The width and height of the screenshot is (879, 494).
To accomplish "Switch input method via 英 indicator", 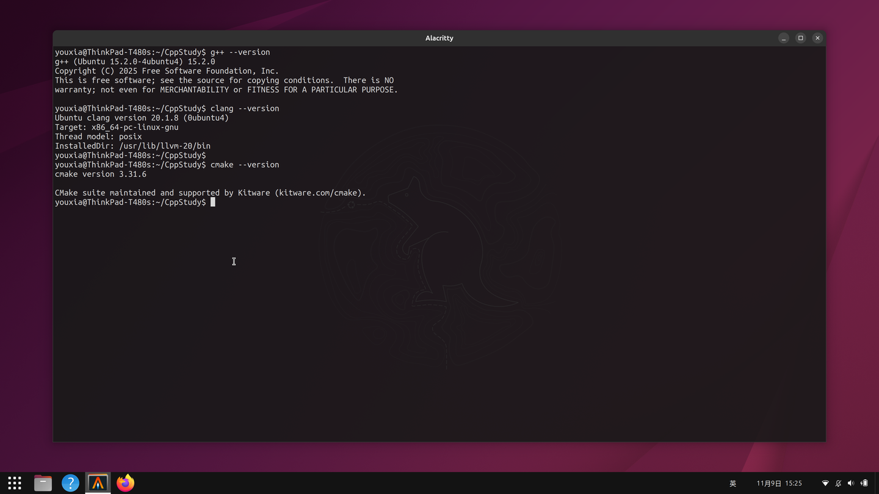I will (733, 484).
